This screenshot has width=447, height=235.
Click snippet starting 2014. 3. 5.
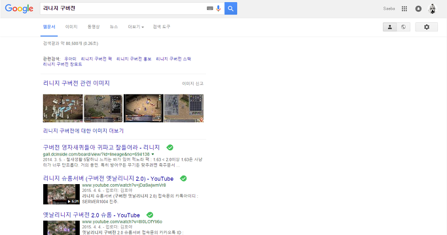pos(122,162)
